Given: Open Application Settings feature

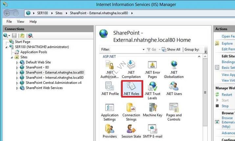Looking at the screenshot, I should pos(110,112).
